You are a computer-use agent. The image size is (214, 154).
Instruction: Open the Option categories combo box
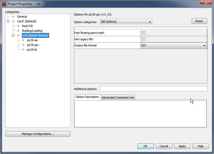click(x=126, y=22)
